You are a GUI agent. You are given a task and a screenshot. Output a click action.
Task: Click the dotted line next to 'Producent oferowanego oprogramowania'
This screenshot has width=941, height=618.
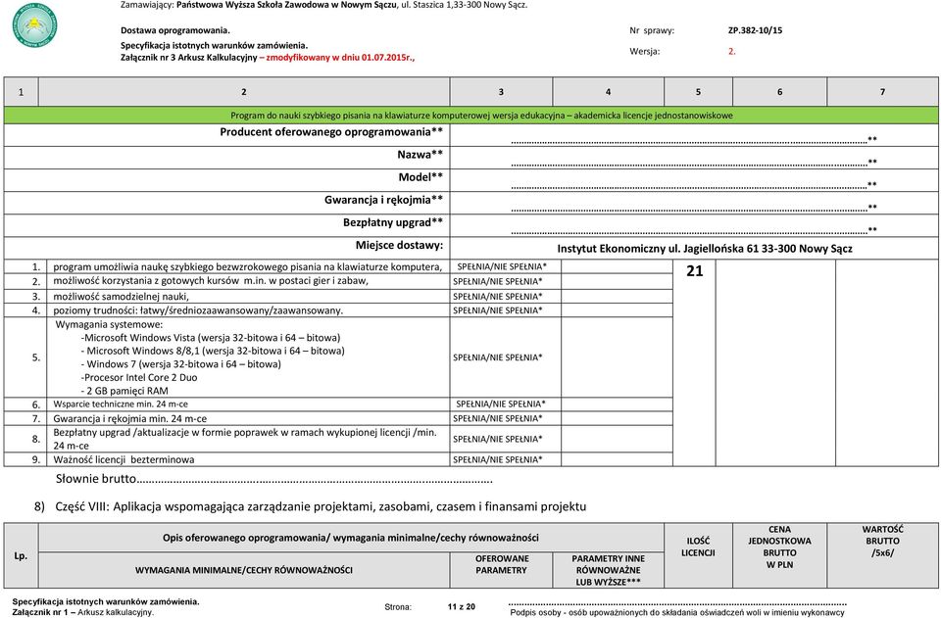[x=689, y=141]
